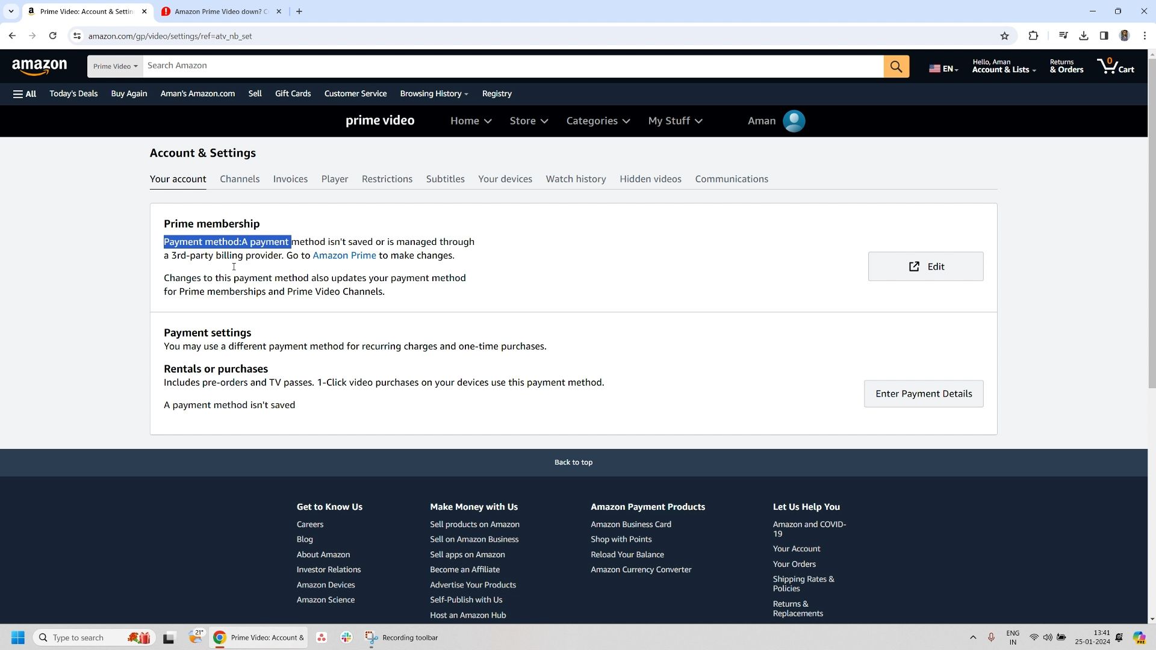Click the Back to top link at page bottom

pos(573,462)
